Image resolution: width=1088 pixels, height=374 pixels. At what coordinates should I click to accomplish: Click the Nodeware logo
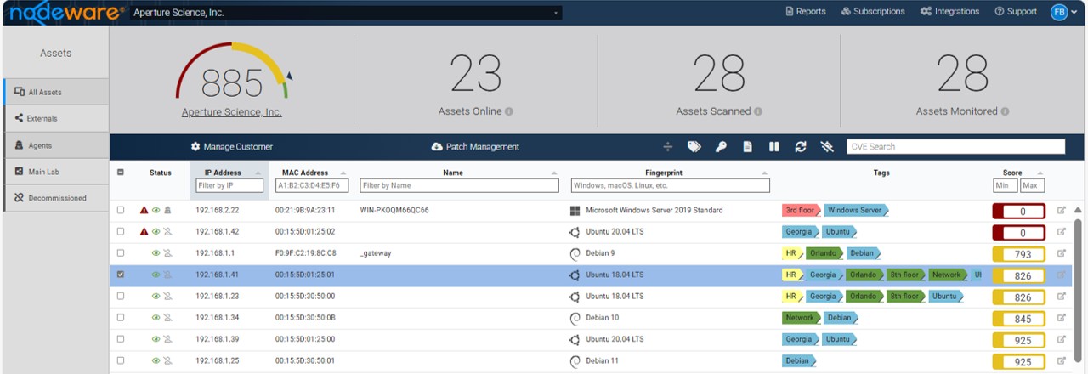[x=67, y=12]
